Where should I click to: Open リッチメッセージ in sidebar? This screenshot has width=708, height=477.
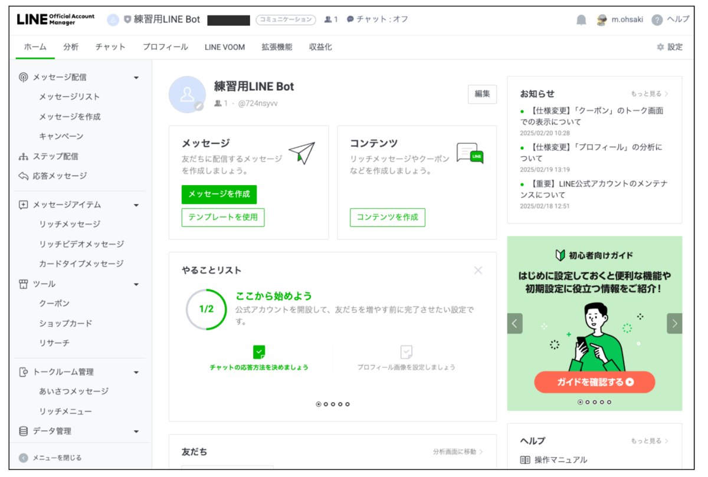pos(70,225)
